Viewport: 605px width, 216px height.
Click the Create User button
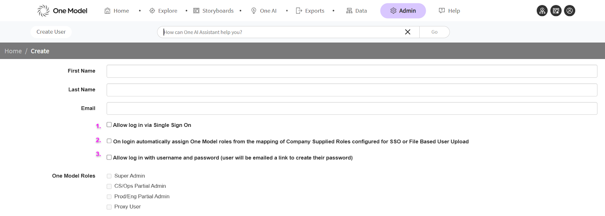coord(51,32)
